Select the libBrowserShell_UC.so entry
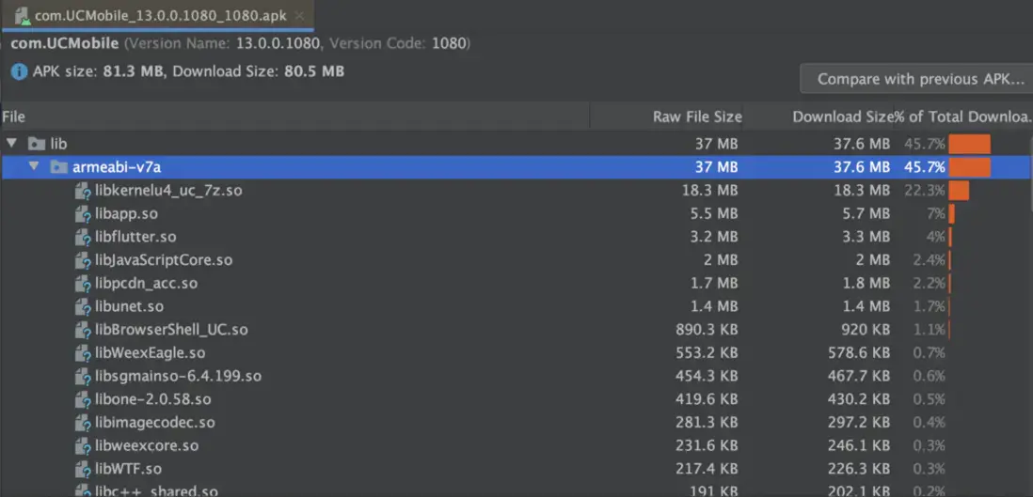The width and height of the screenshot is (1033, 497). (171, 330)
